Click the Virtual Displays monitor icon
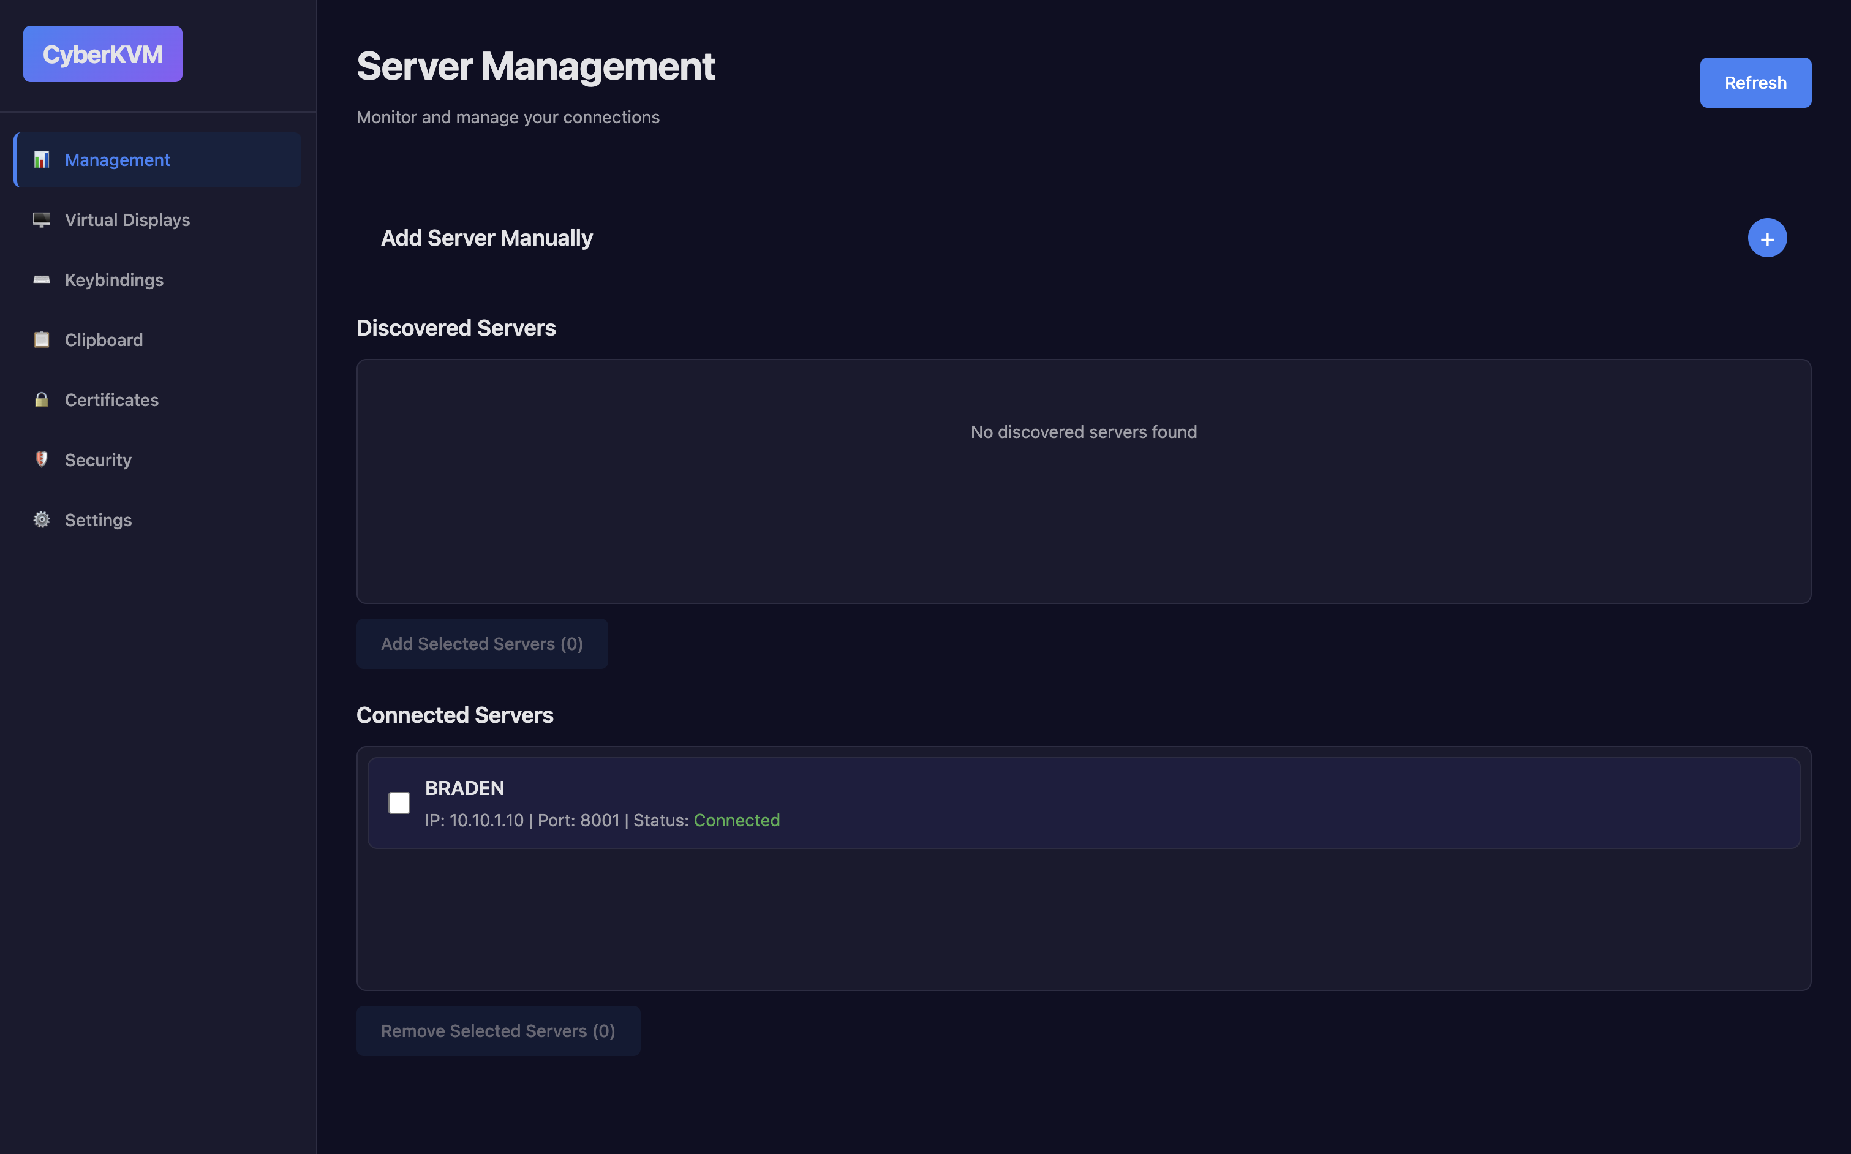Screen dimensions: 1851x1154 pyautogui.click(x=42, y=220)
